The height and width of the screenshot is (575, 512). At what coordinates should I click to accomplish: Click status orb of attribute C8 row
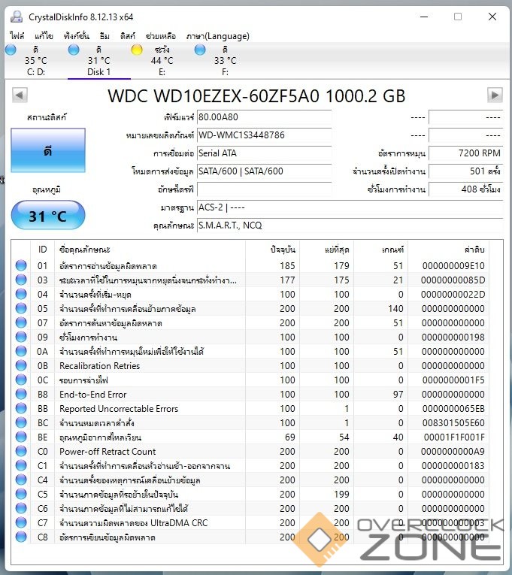click(x=21, y=537)
